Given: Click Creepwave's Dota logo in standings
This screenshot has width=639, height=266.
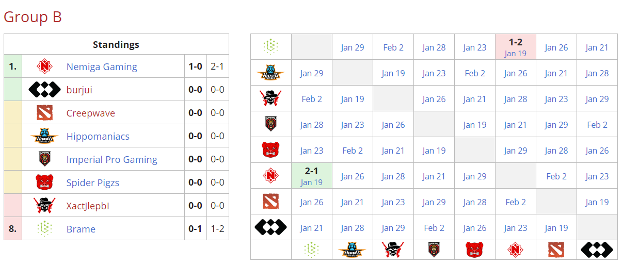Looking at the screenshot, I should (x=44, y=113).
